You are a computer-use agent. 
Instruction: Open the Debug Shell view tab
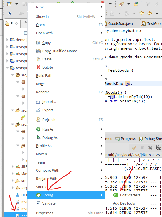click(x=151, y=139)
